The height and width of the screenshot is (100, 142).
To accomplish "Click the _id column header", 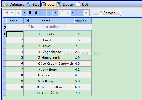I will pyautogui.click(x=32, y=21).
